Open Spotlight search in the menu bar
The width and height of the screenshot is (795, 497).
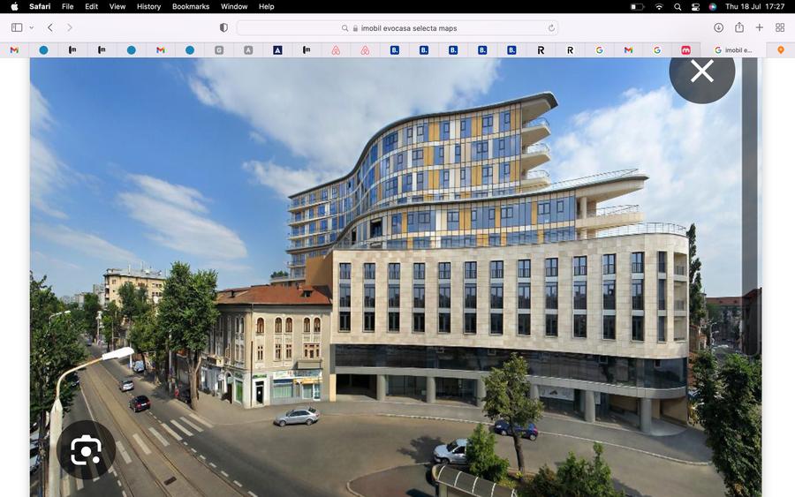click(678, 6)
